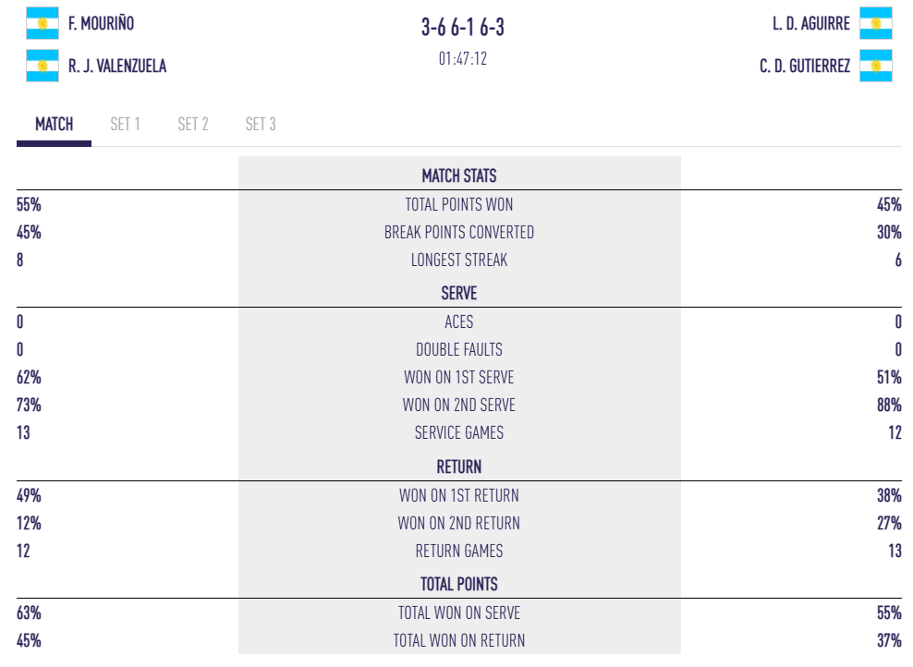Click the TOTAL POINTS WON row label
Screen dimensions: 913x667
click(459, 204)
